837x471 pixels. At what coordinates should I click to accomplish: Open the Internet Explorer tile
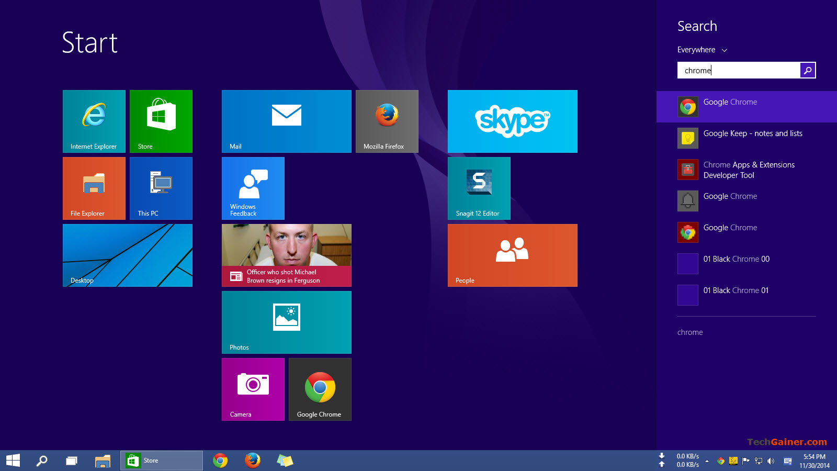94,121
